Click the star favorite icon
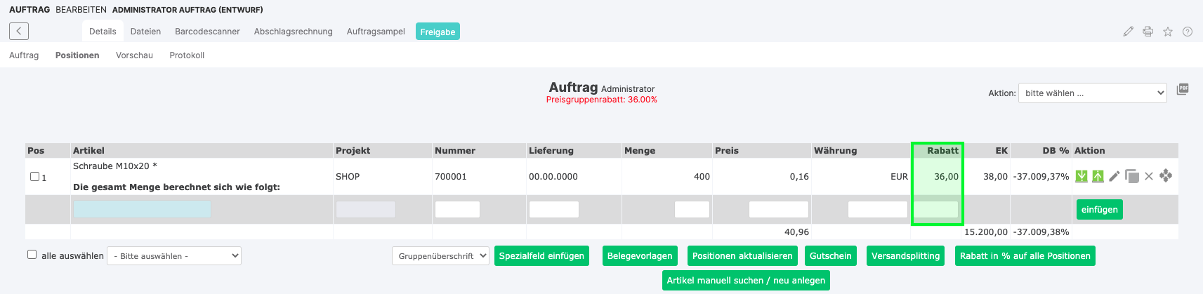 pos(1167,32)
